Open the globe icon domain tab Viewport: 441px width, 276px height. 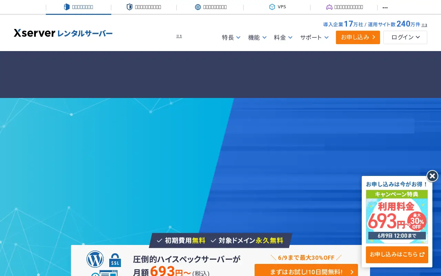click(211, 7)
